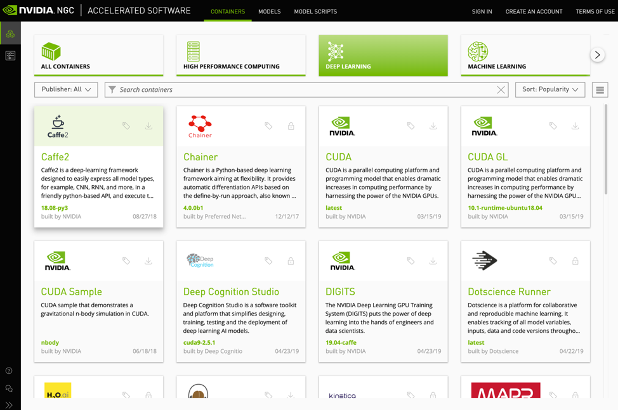Image resolution: width=618 pixels, height=410 pixels.
Task: Click the Kinetica logo thumbnail
Action: pyautogui.click(x=342, y=395)
